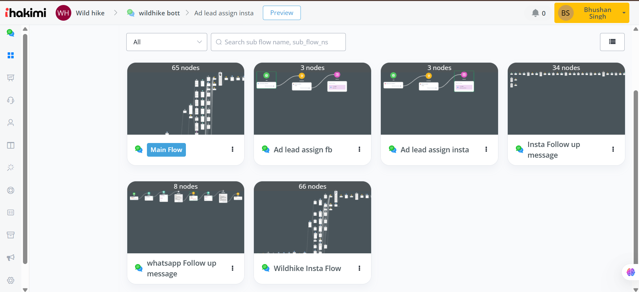Open the analytics chart icon in sidebar
639x292 pixels.
(x=11, y=78)
